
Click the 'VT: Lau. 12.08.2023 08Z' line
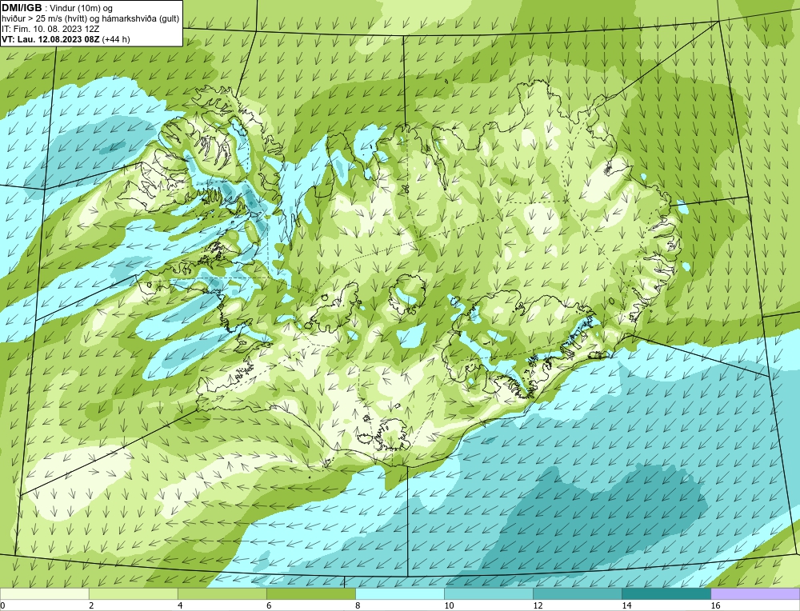coord(51,39)
